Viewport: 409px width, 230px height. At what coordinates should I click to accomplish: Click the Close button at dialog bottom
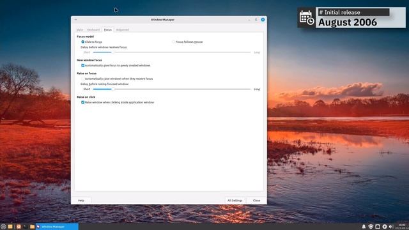pyautogui.click(x=256, y=201)
